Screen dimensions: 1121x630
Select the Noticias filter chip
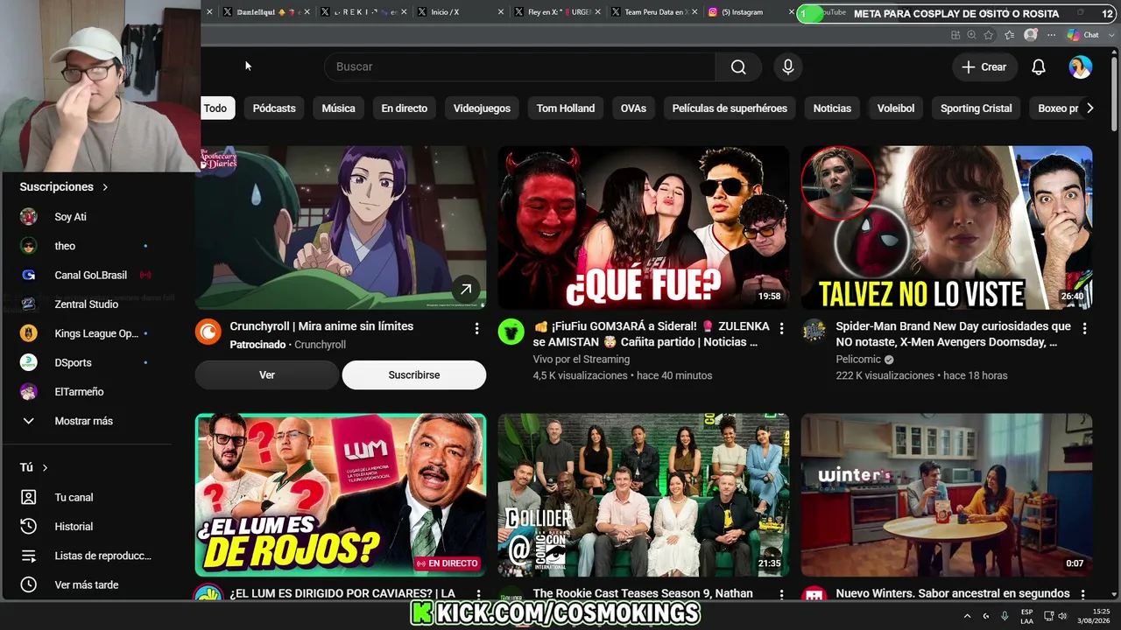(x=832, y=108)
